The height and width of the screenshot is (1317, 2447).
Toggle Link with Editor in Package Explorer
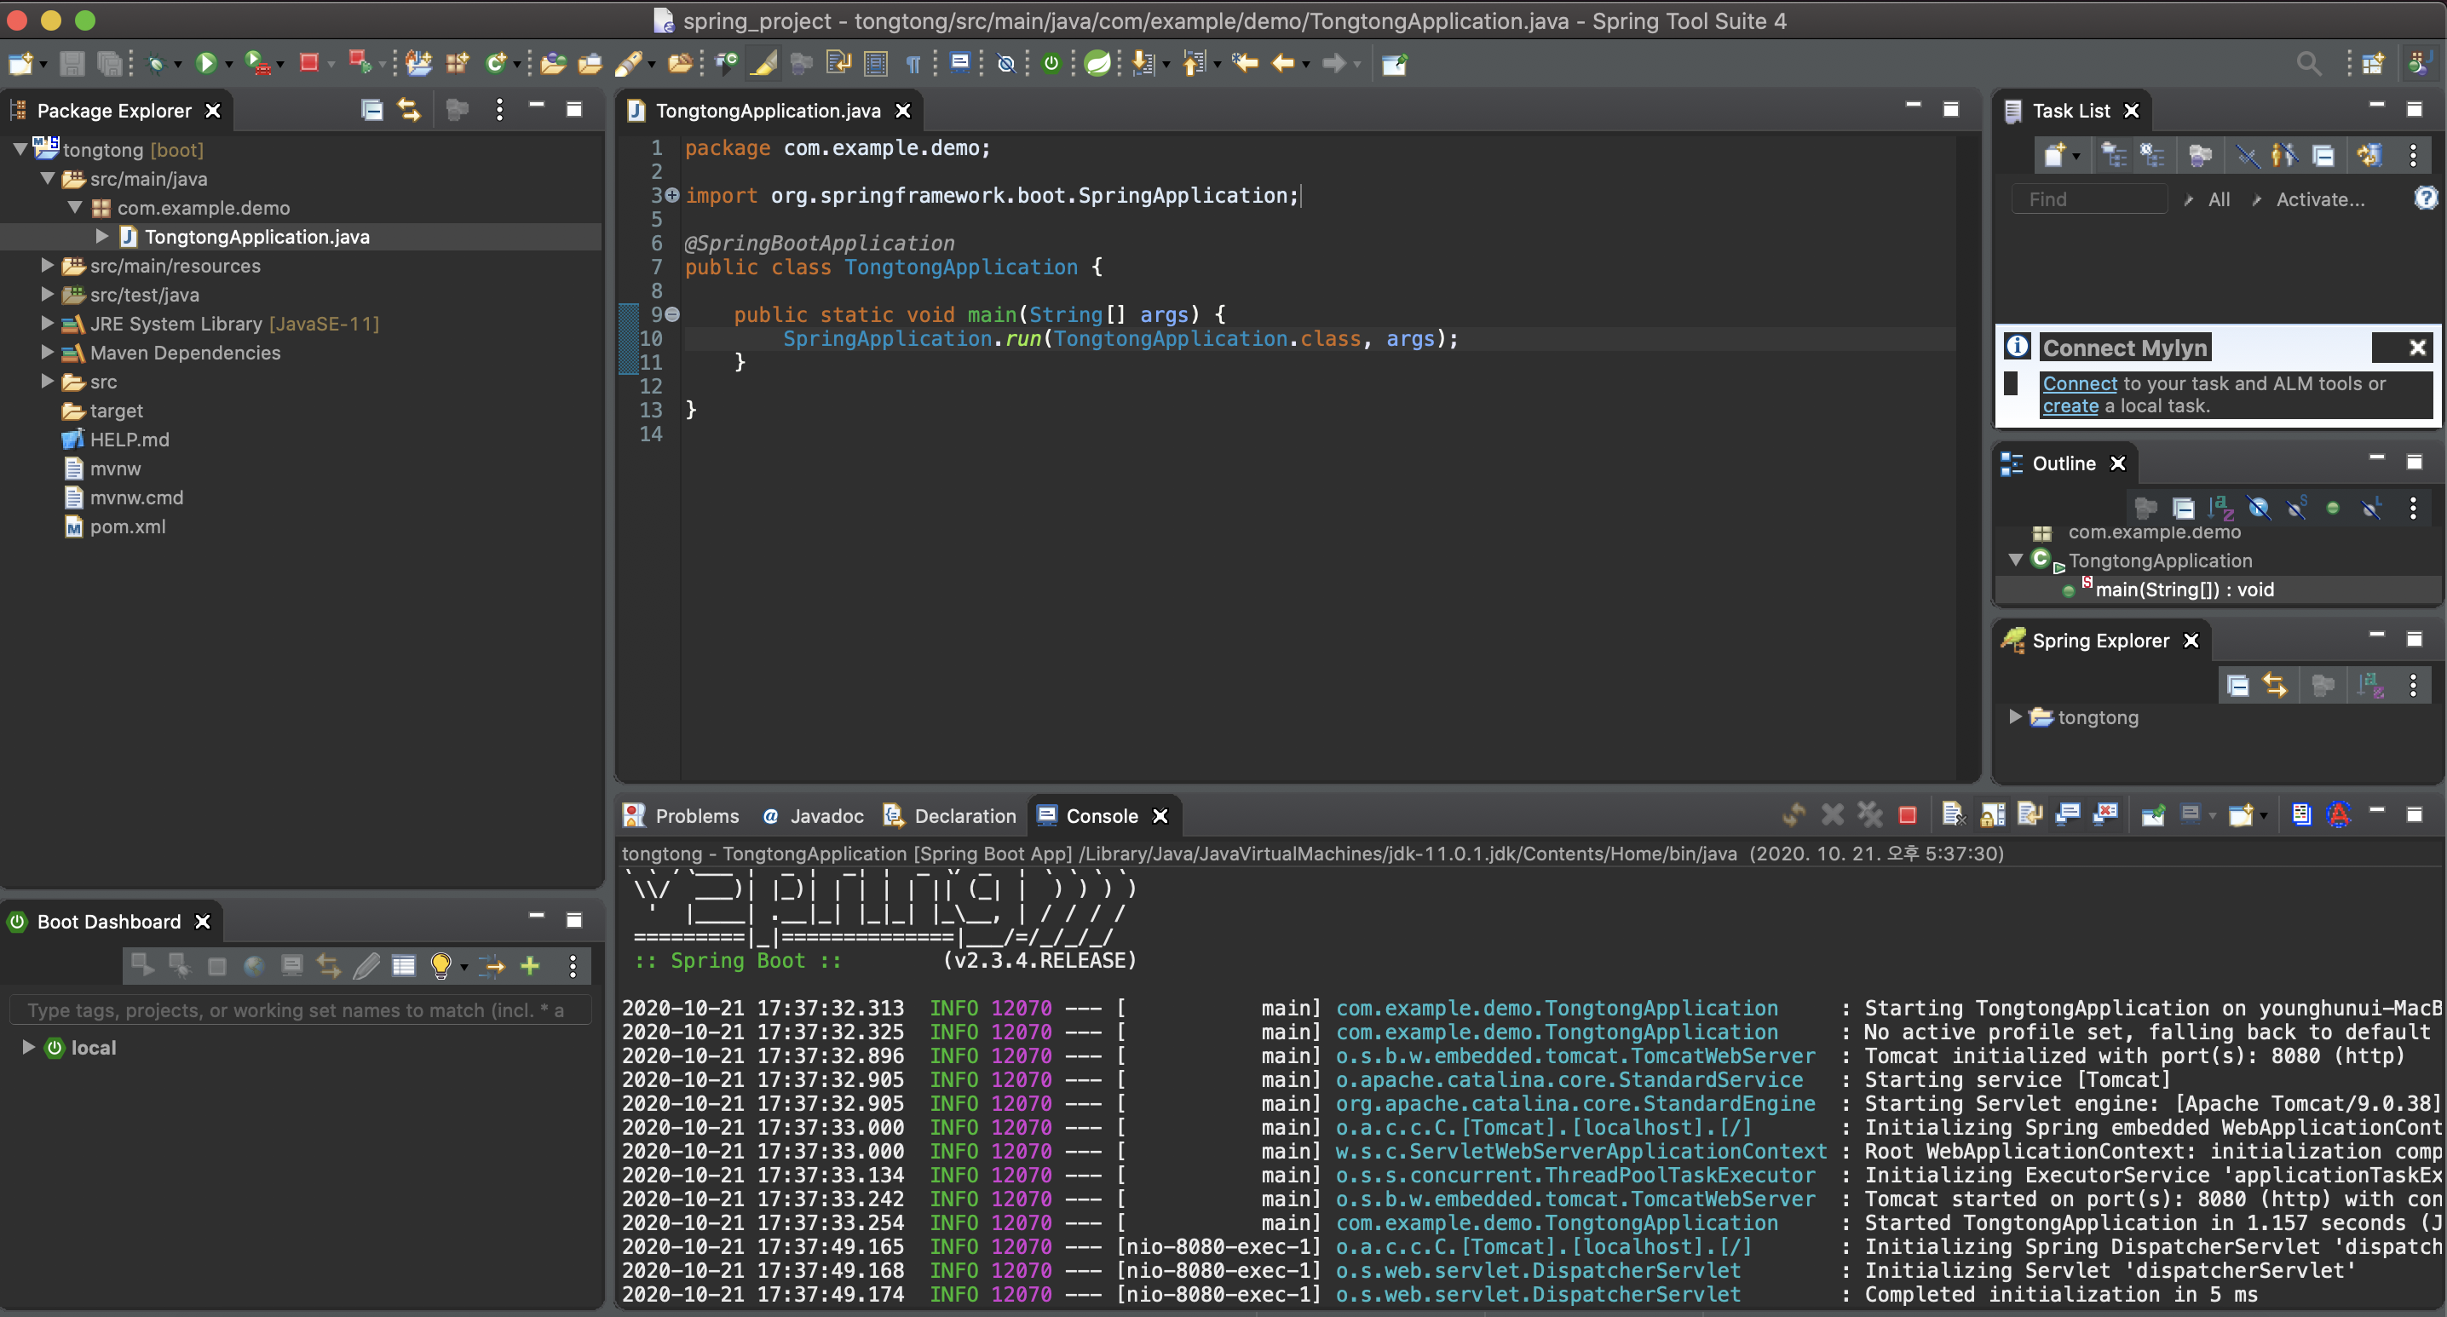408,110
